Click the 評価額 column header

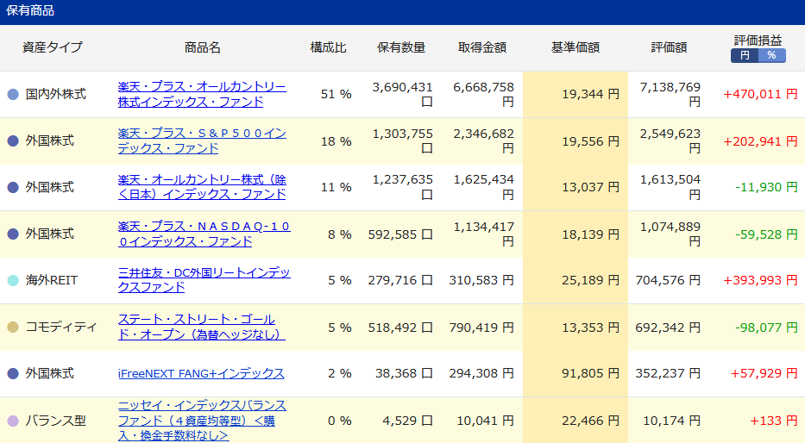click(x=669, y=47)
